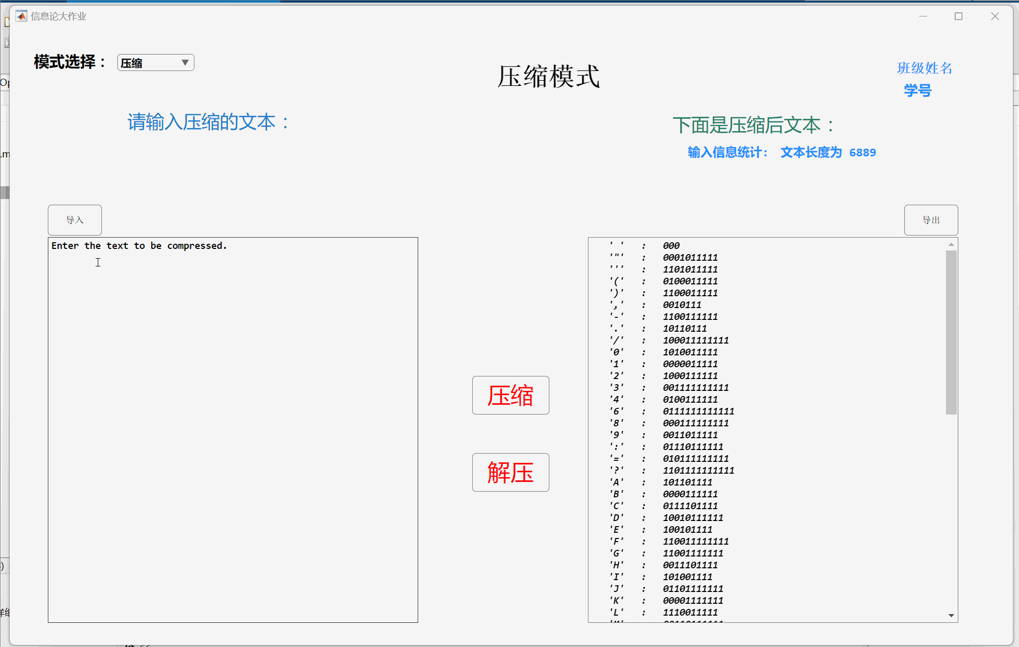Click the dropdown arrow next to 压缩
Image resolution: width=1019 pixels, height=647 pixels.
click(185, 63)
